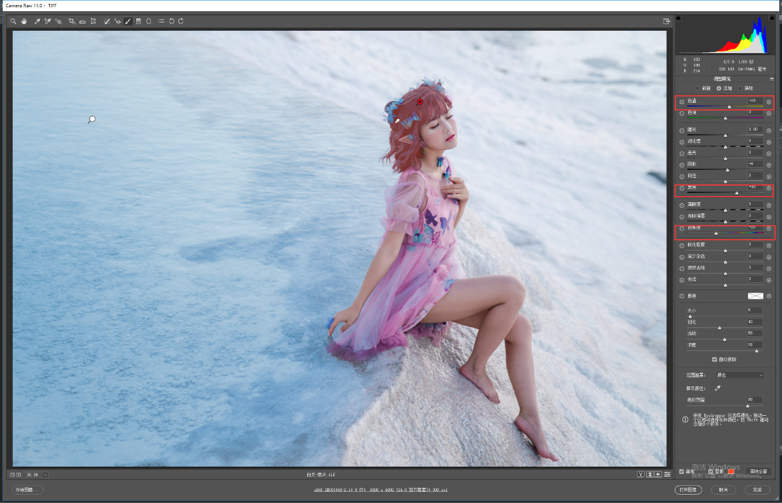
Task: Toggle highlight clipping warning on histogram
Action: pos(773,18)
